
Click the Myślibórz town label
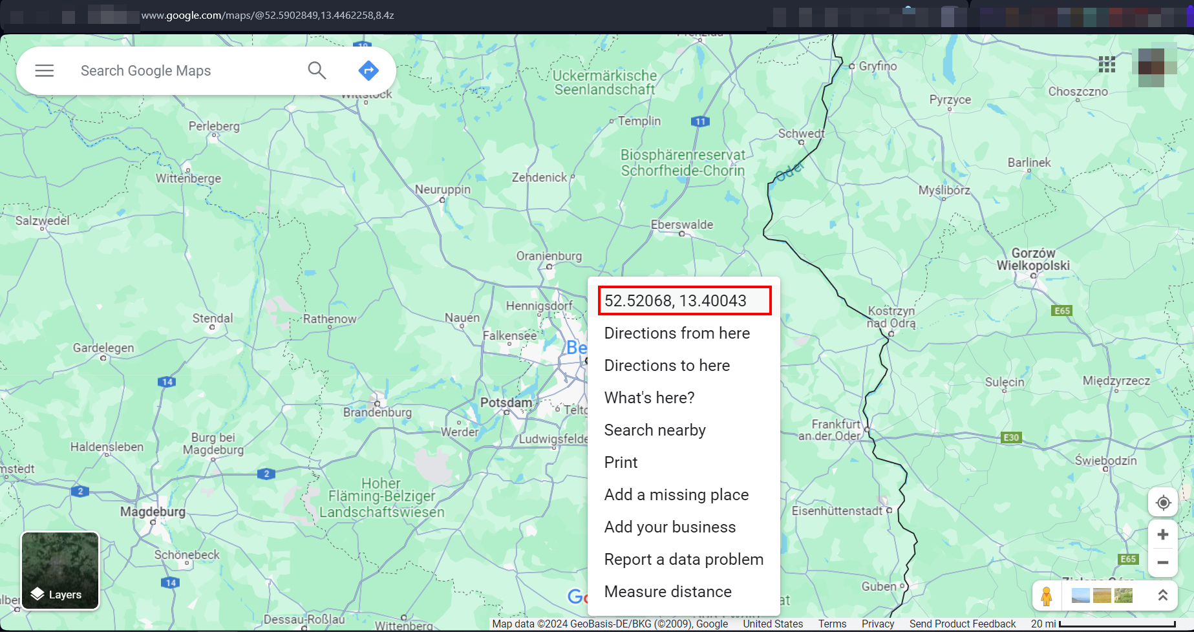944,190
